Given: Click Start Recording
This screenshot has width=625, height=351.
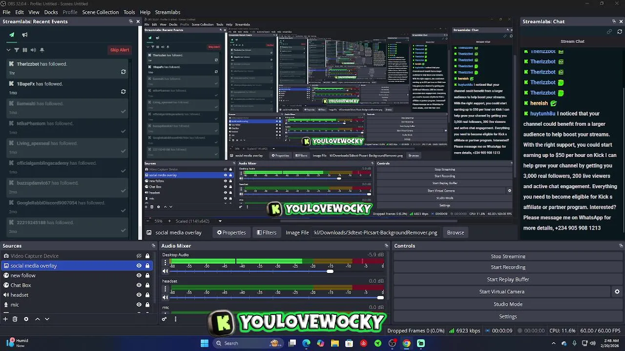Looking at the screenshot, I should tap(508, 267).
